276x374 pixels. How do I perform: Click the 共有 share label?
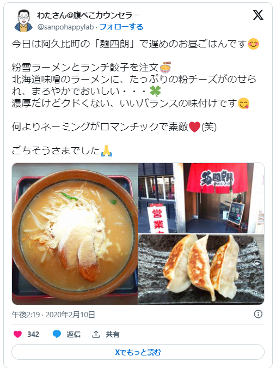[x=112, y=334]
